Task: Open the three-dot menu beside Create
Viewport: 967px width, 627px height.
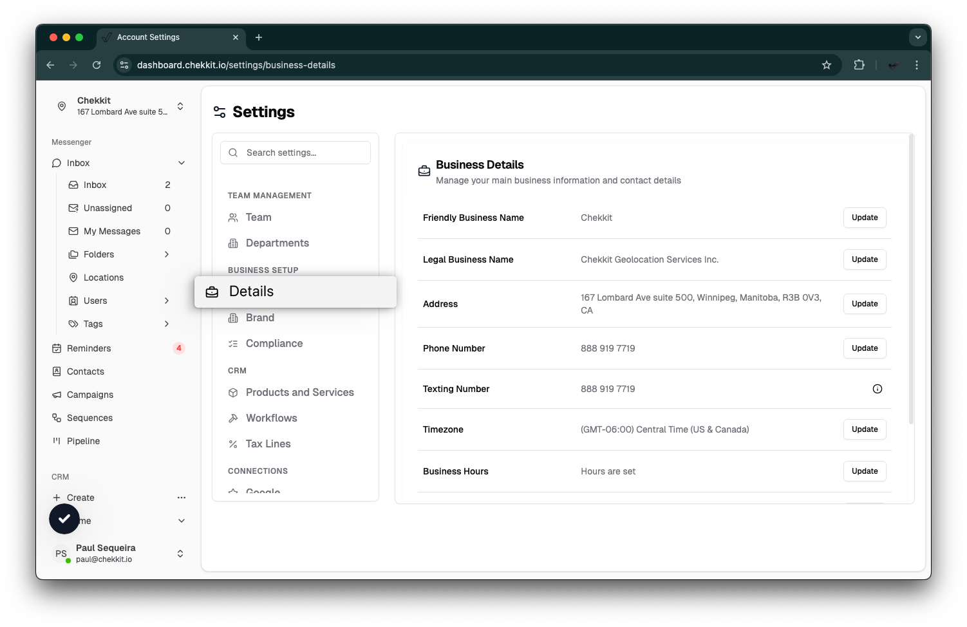Action: click(x=182, y=498)
